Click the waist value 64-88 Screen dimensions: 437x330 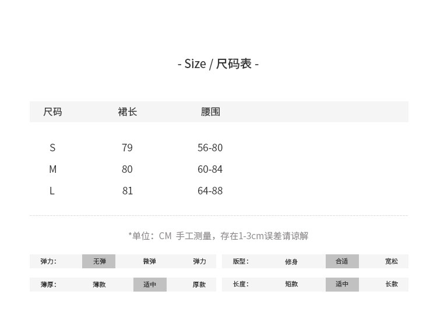[x=210, y=191]
